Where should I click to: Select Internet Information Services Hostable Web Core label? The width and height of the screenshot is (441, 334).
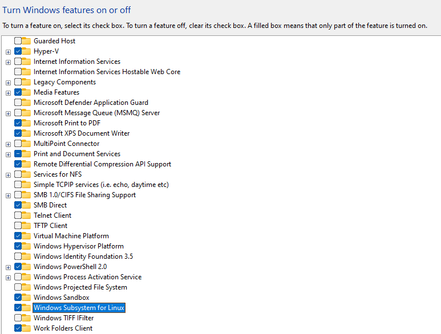click(107, 72)
